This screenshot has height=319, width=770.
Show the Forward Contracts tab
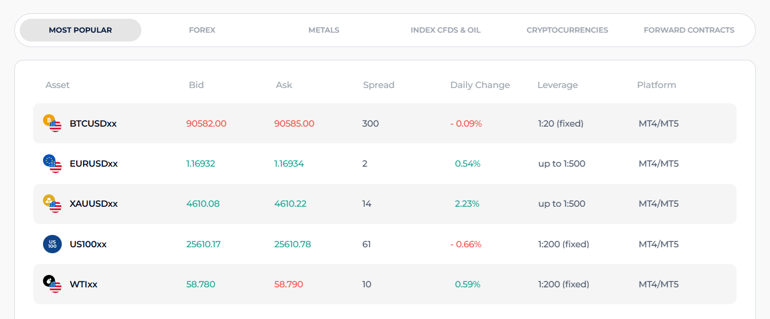click(x=689, y=30)
